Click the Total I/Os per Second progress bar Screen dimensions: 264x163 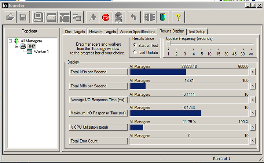[x=189, y=72]
